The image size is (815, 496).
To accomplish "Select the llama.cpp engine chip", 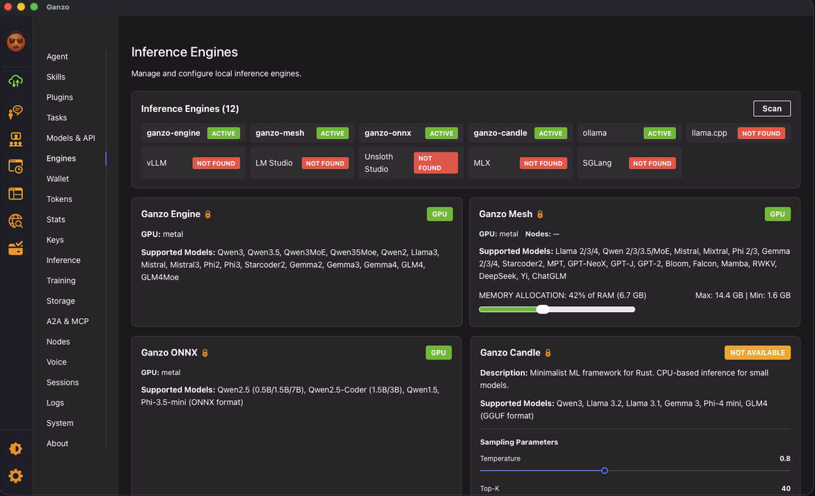I will tap(738, 133).
